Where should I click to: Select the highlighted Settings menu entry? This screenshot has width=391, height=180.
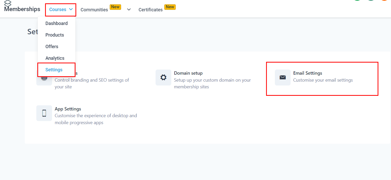pos(54,70)
